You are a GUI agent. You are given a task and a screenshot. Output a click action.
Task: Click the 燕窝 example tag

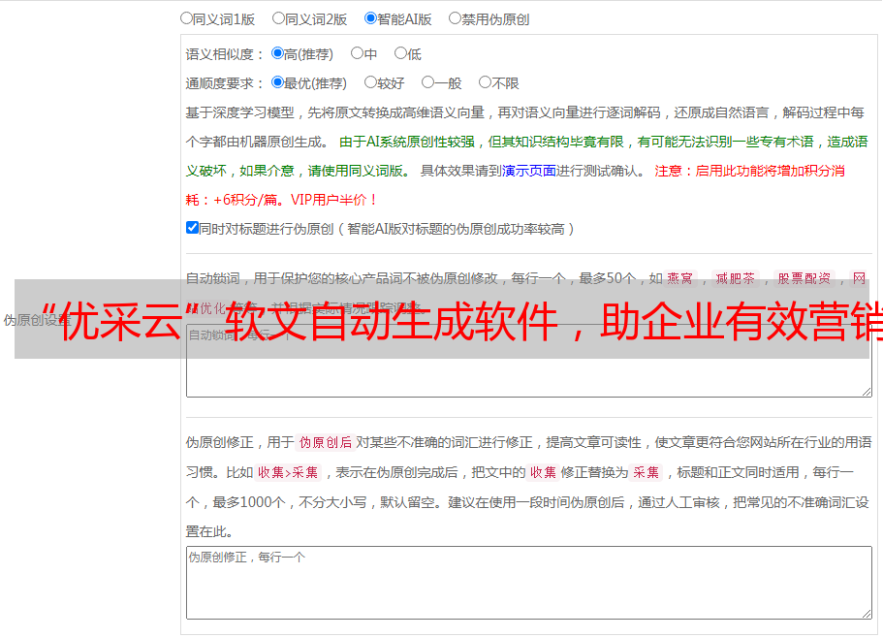click(679, 278)
